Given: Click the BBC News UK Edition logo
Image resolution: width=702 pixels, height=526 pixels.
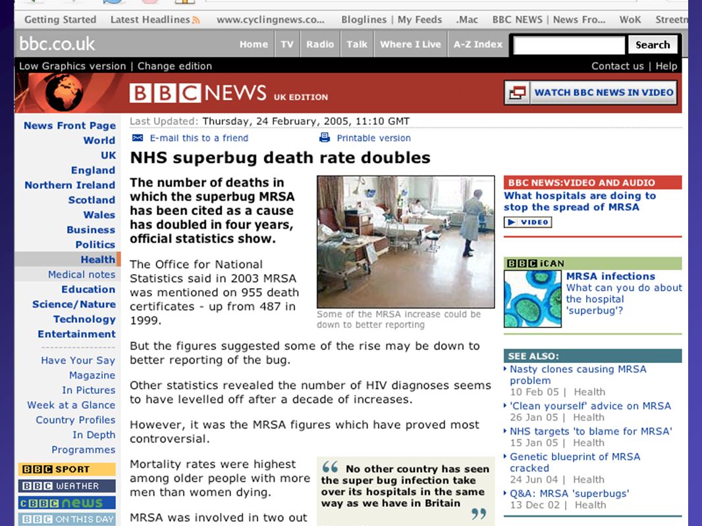Looking at the screenshot, I should tap(229, 93).
